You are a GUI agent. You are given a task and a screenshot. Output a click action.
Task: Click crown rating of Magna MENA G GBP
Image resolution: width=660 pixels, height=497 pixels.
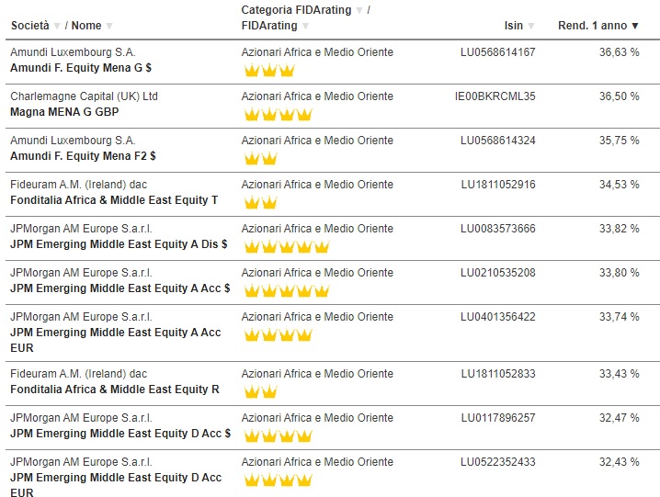(x=279, y=114)
